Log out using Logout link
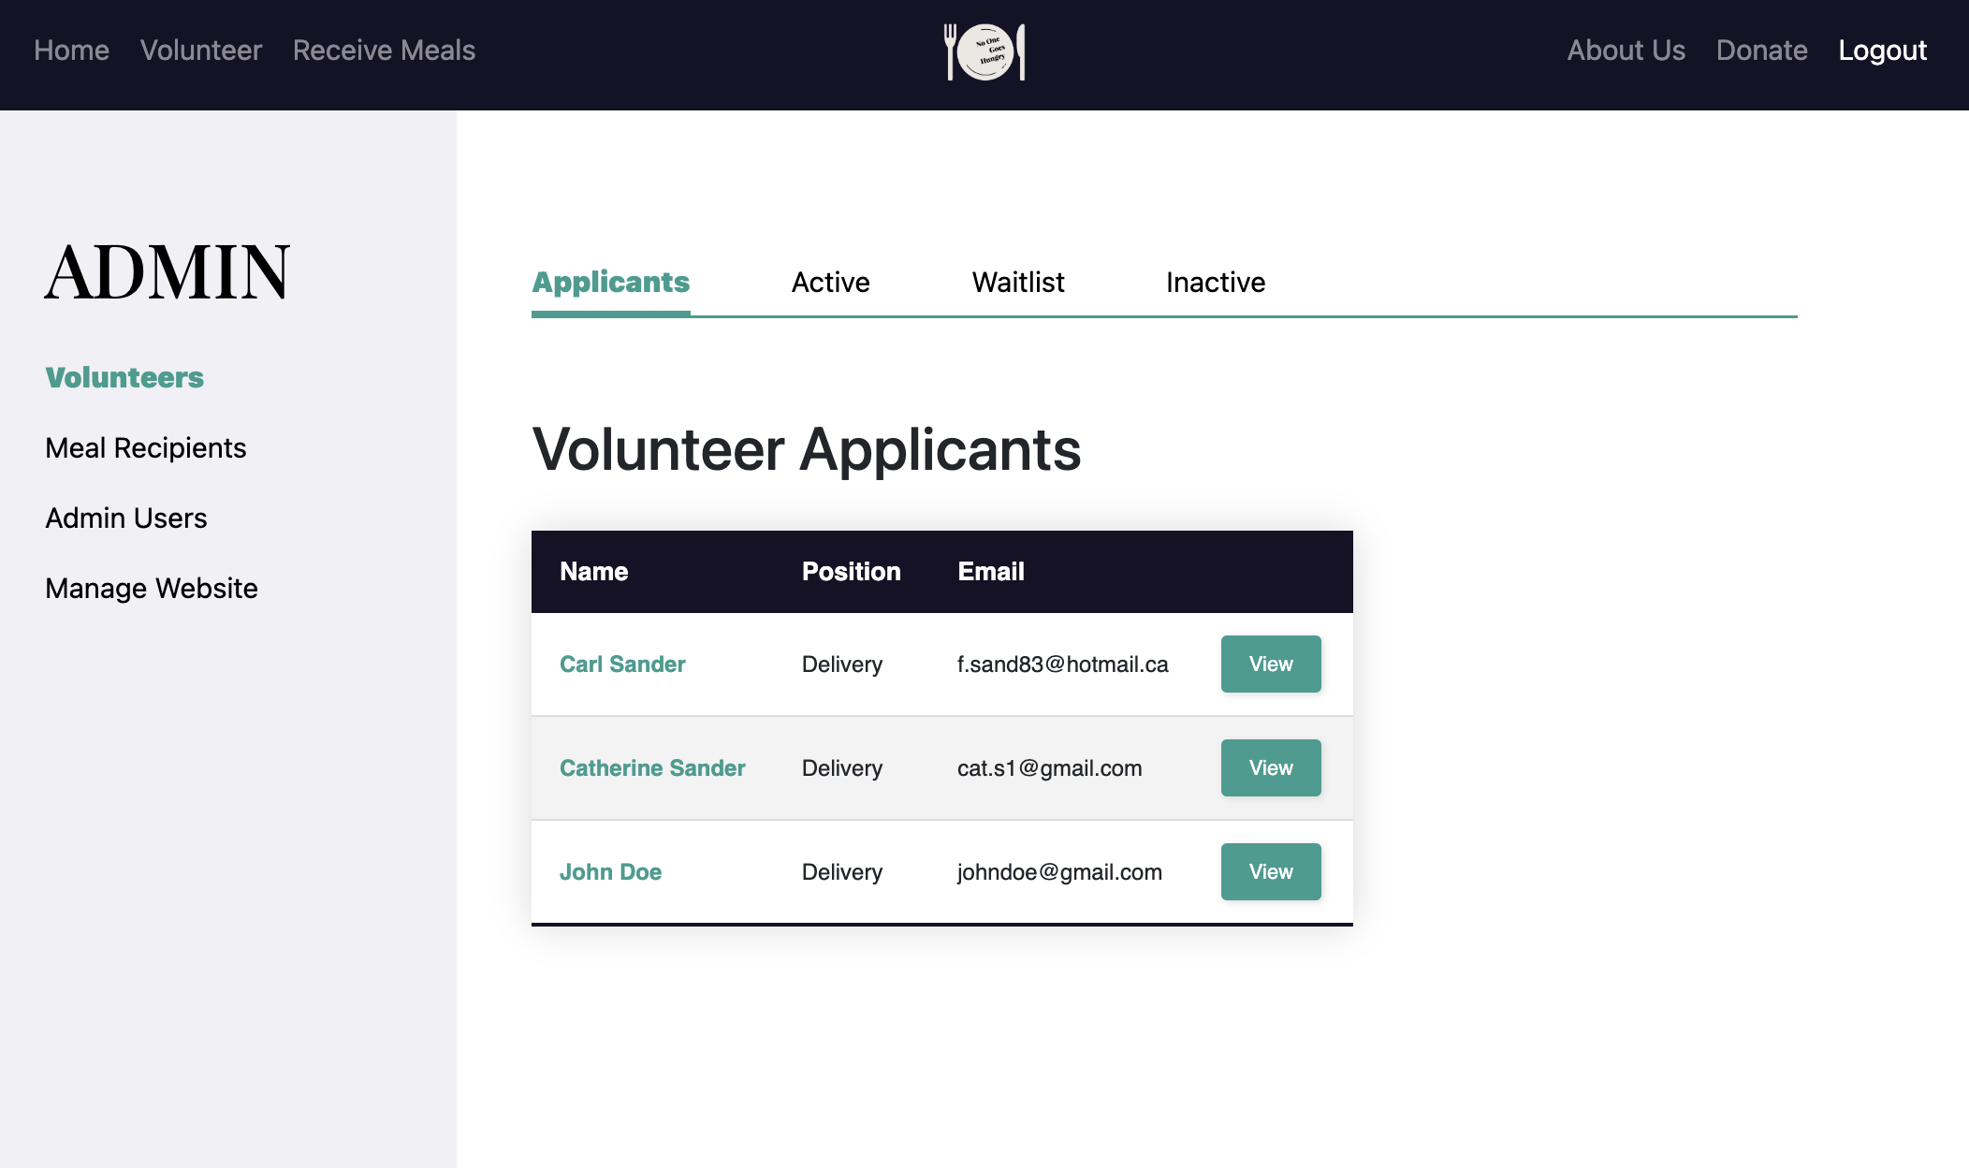Viewport: 1969px width, 1168px height. click(1882, 51)
